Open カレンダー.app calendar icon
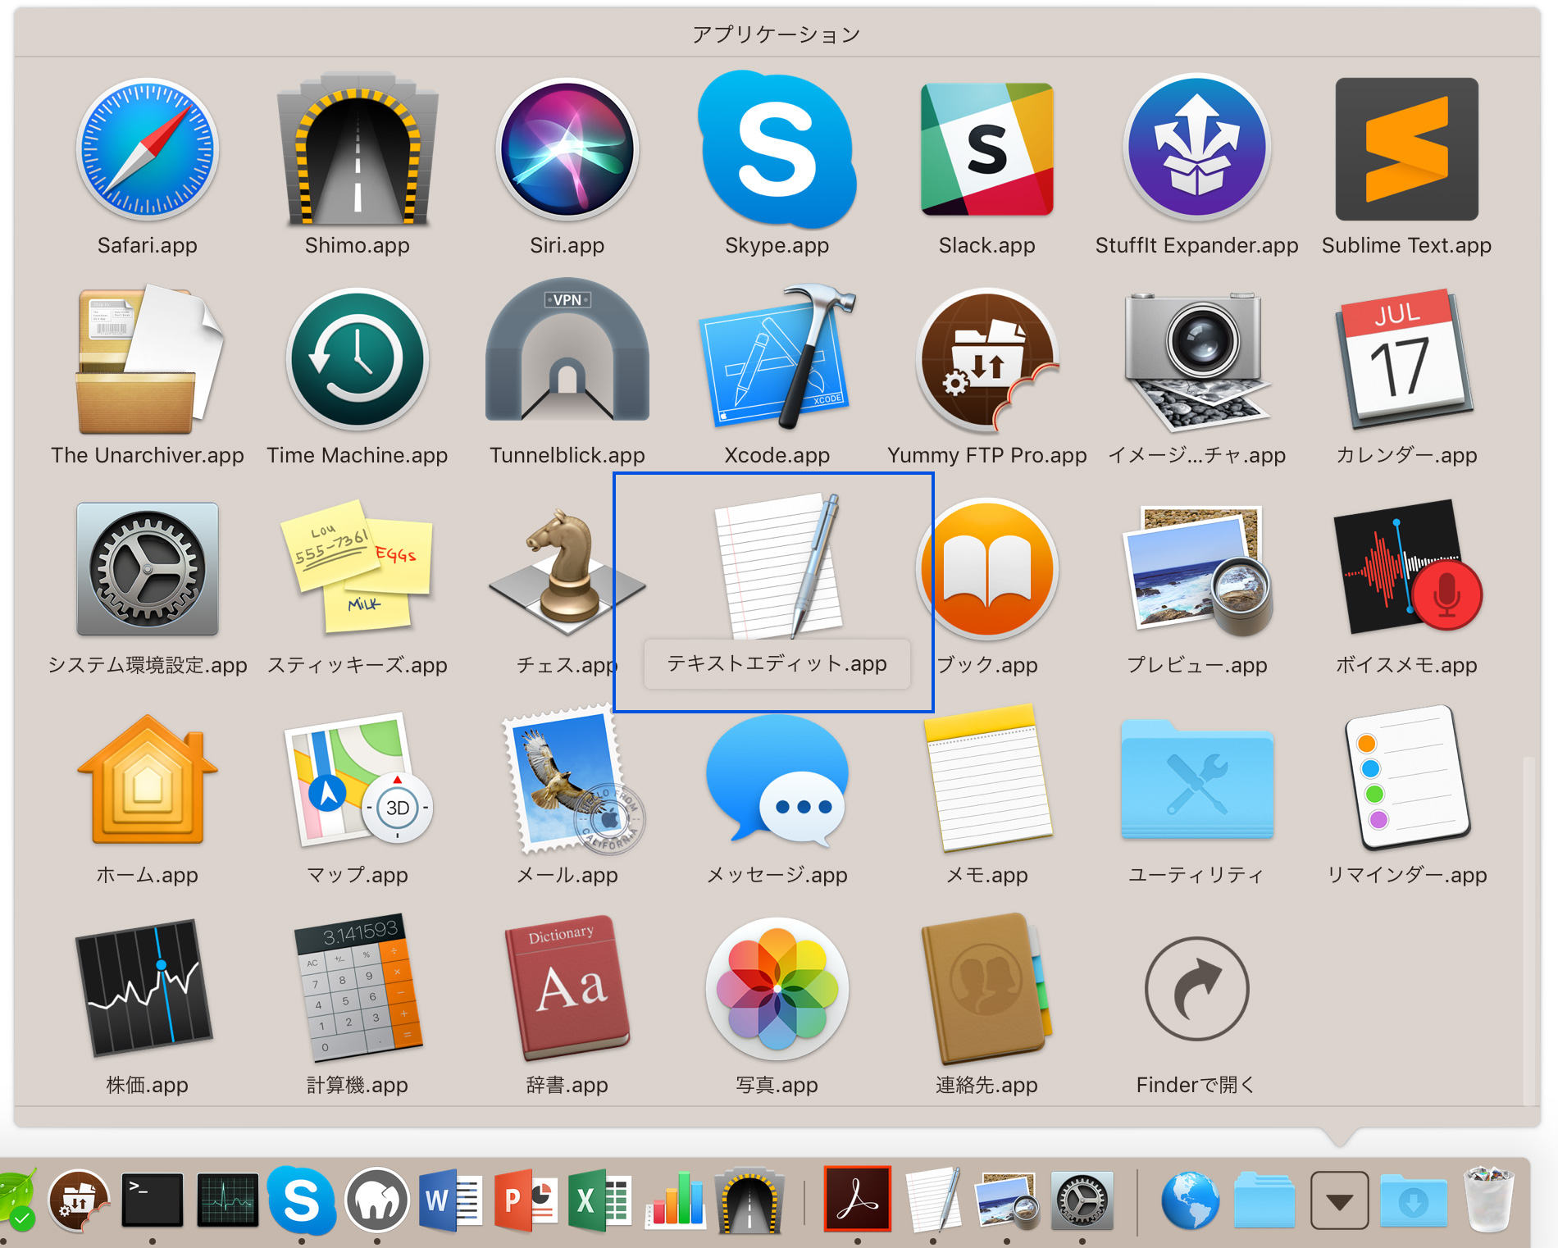Viewport: 1558px width, 1248px height. [x=1407, y=360]
